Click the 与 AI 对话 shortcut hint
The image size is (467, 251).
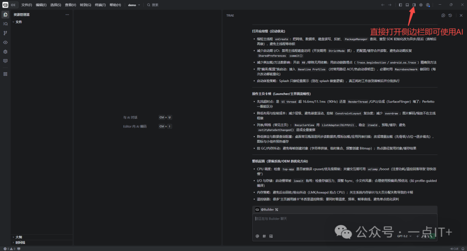[x=147, y=118]
